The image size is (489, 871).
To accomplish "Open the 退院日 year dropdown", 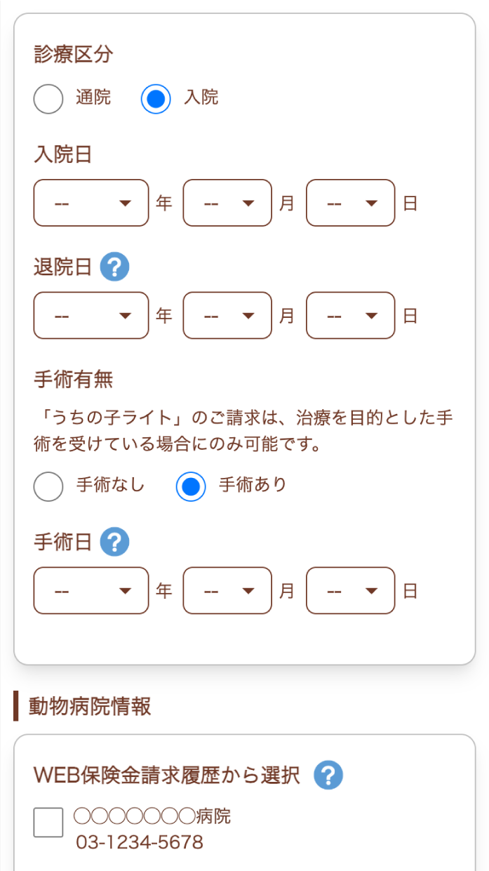I will pyautogui.click(x=91, y=315).
